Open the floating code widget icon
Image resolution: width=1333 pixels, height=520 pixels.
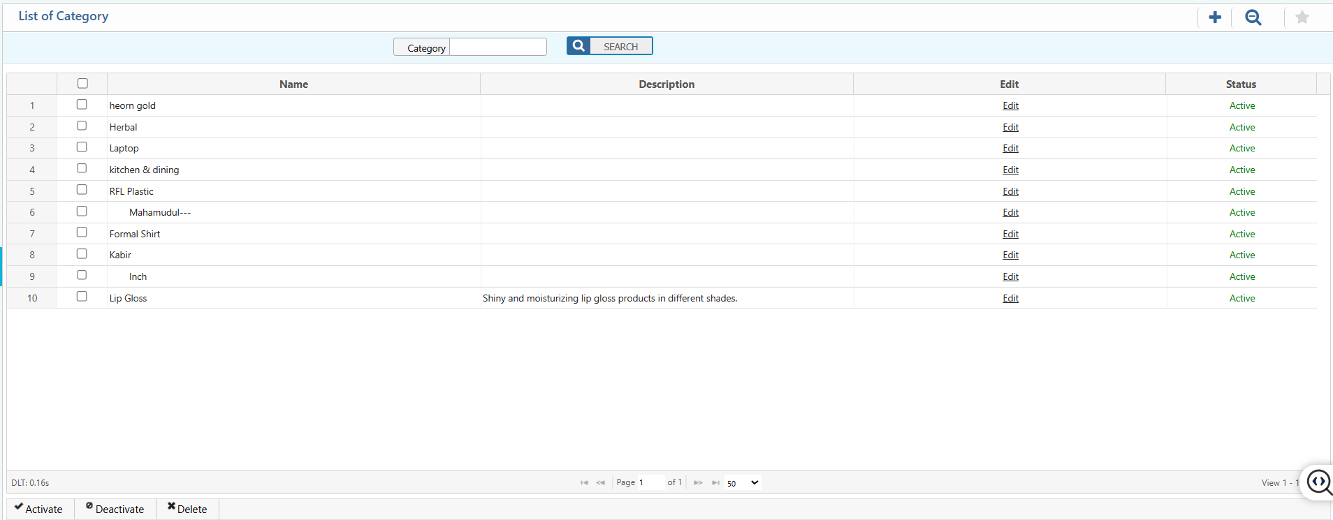point(1319,482)
